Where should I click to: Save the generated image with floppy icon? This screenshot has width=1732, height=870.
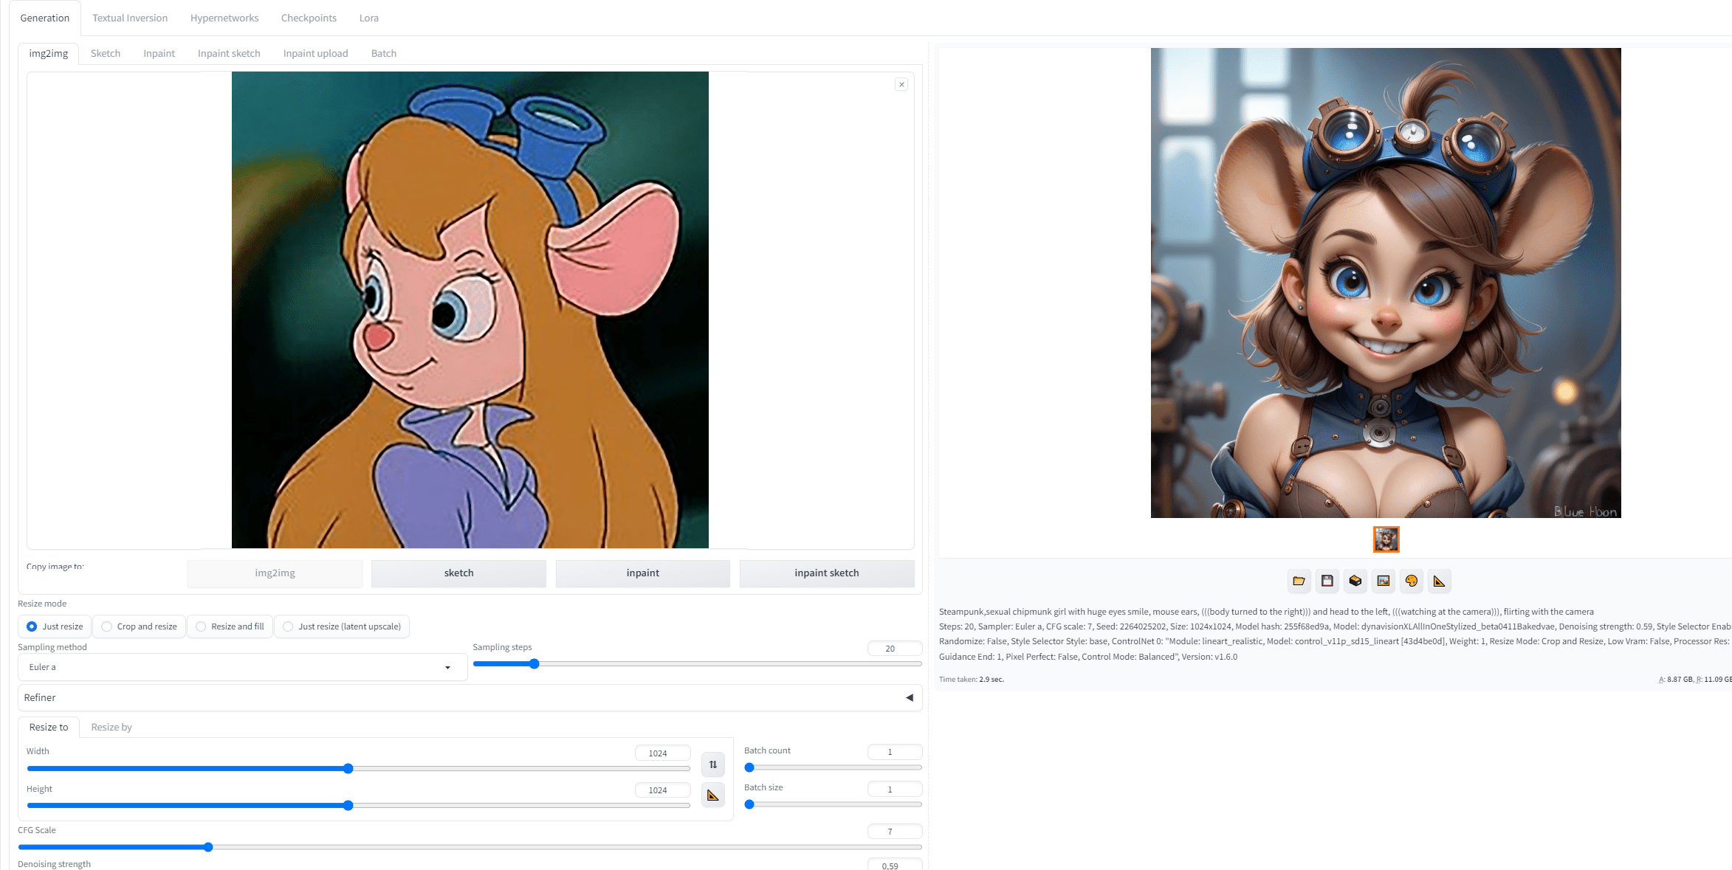(1327, 581)
